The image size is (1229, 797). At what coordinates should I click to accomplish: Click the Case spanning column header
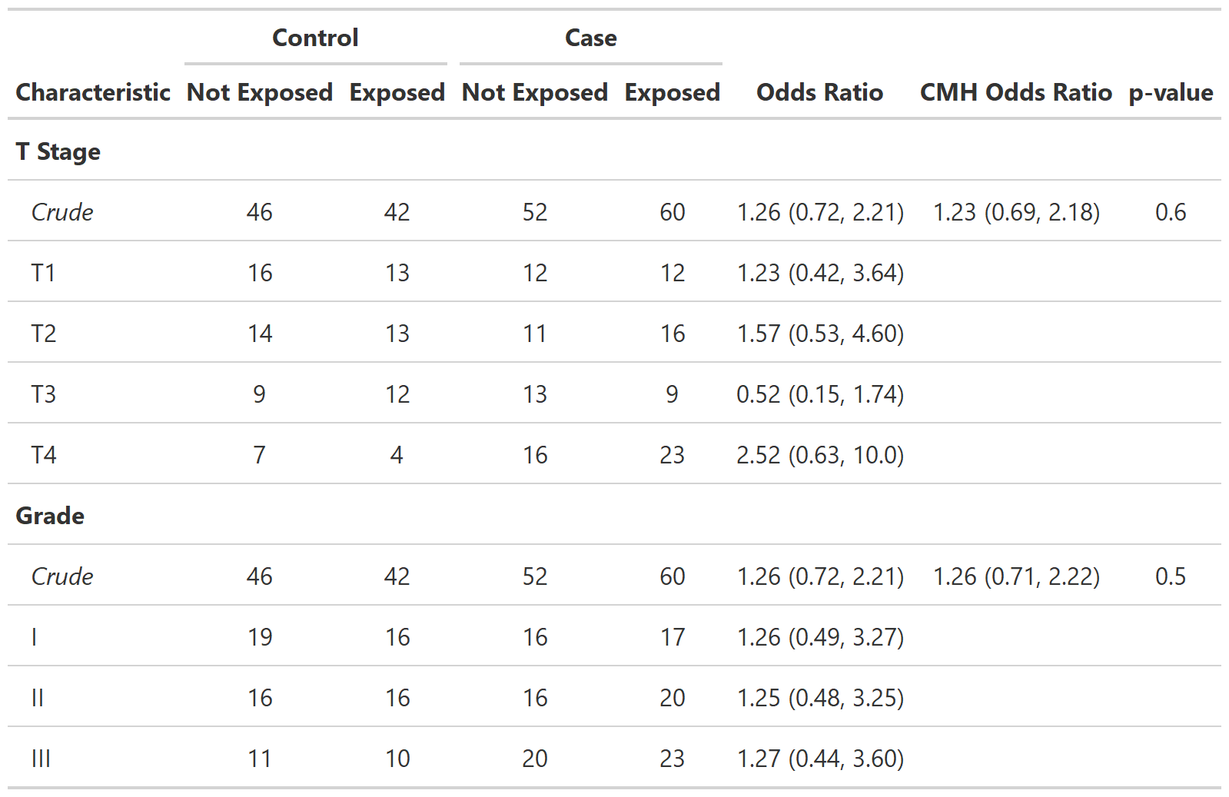pyautogui.click(x=590, y=38)
